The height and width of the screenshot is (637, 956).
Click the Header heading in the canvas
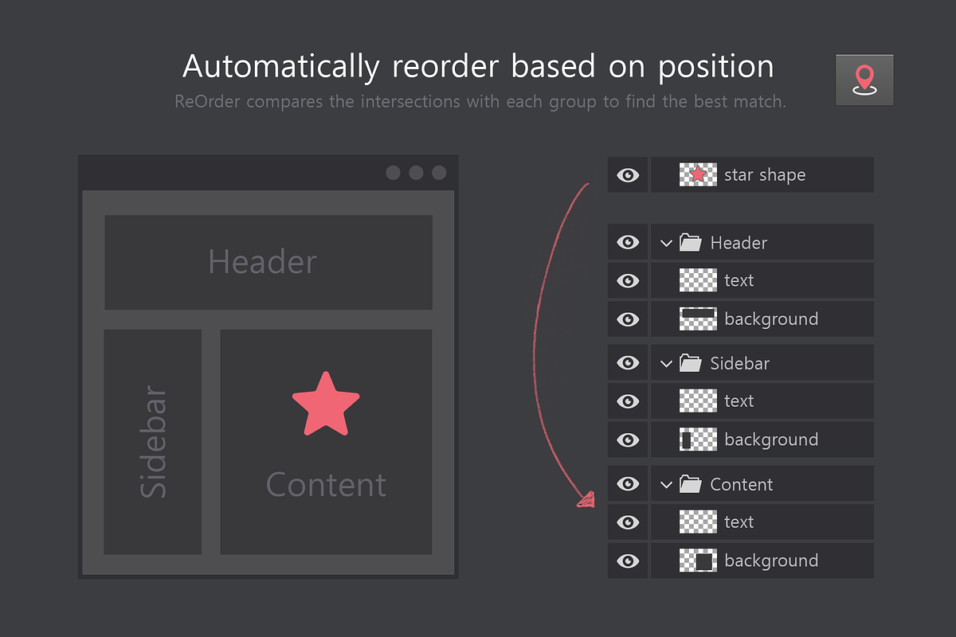(x=263, y=262)
